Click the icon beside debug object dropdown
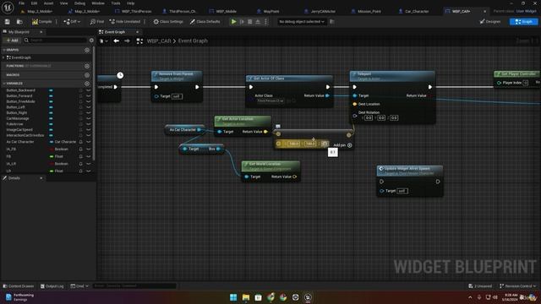This screenshot has height=304, width=541. (x=332, y=22)
